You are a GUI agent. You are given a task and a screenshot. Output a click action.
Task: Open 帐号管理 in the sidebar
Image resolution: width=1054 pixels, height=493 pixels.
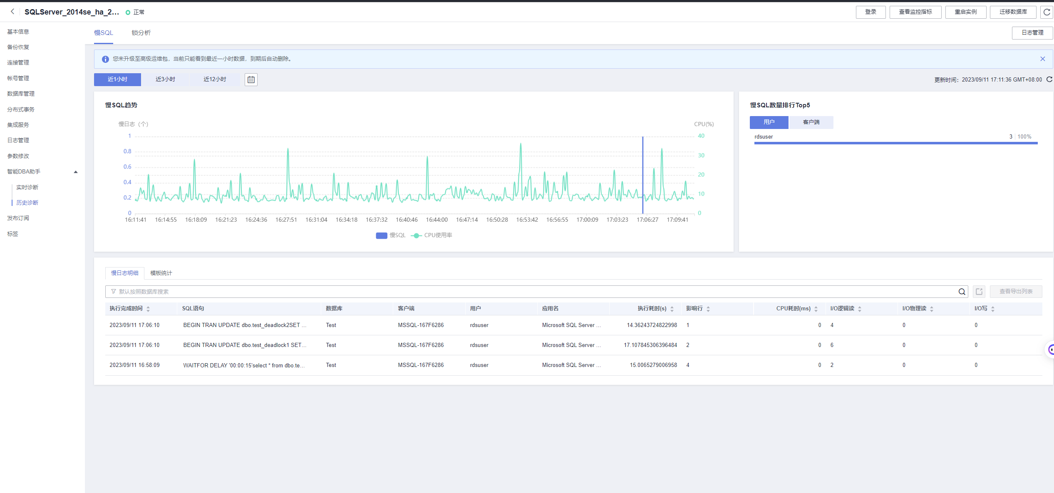[x=18, y=78]
